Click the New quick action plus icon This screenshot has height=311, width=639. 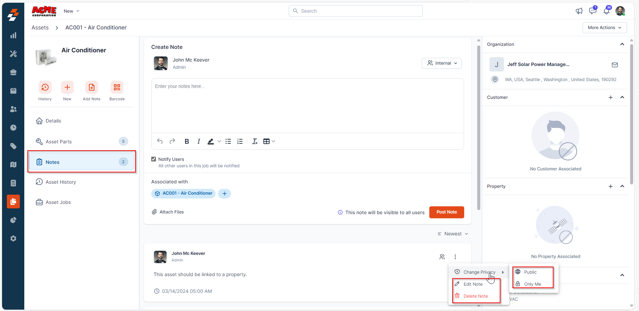pyautogui.click(x=67, y=88)
